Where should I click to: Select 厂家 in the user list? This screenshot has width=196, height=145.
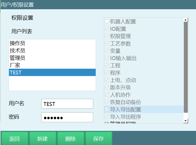(15, 65)
